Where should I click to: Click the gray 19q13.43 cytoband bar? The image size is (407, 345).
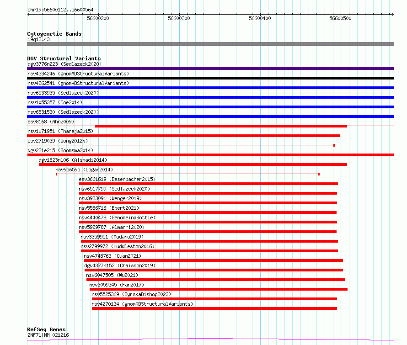(210, 44)
